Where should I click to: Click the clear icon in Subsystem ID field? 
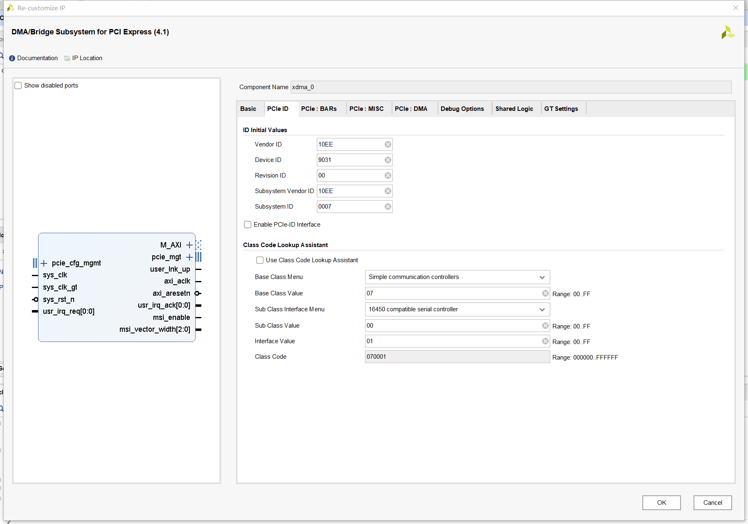(x=388, y=207)
